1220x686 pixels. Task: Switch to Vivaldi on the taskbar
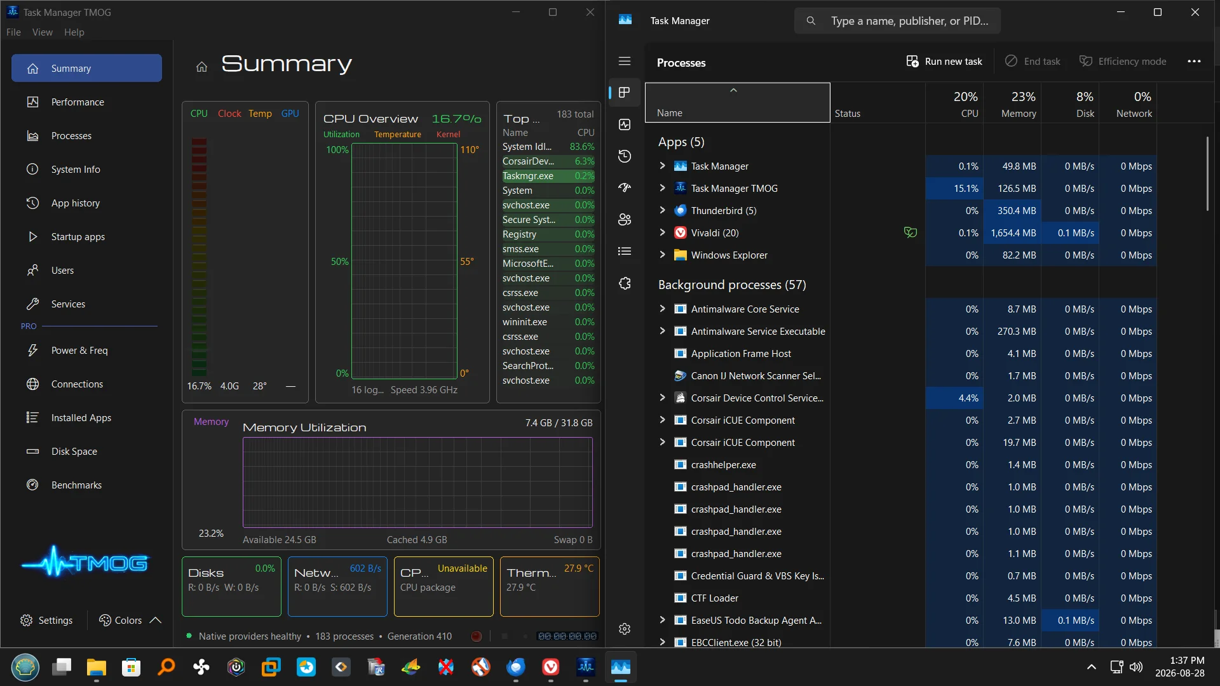551,667
